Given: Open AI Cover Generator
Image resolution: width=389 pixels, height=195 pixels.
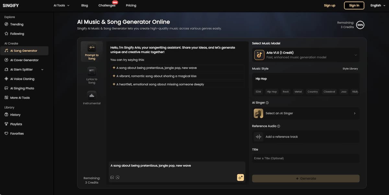Looking at the screenshot, I should (x=22, y=60).
